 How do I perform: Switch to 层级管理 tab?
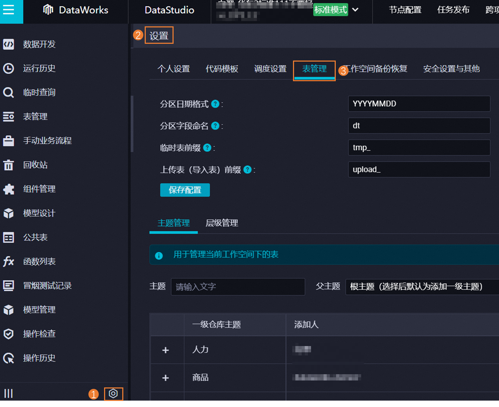pos(222,223)
